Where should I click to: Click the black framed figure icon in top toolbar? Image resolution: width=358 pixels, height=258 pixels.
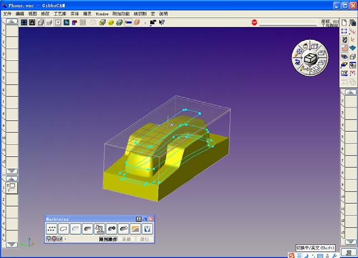point(32,22)
